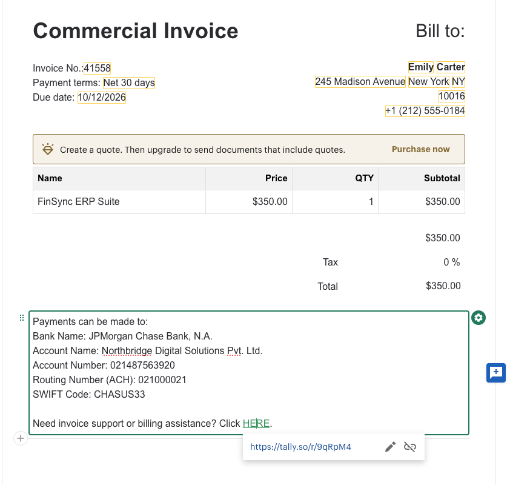Click the Routing Number (ACH) line

(x=110, y=380)
